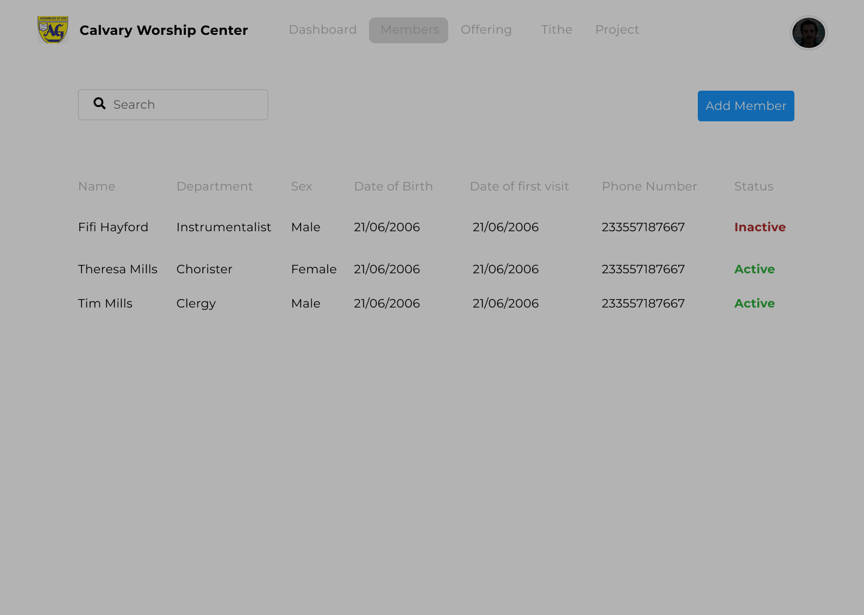Sort by the Name column header

click(x=97, y=186)
